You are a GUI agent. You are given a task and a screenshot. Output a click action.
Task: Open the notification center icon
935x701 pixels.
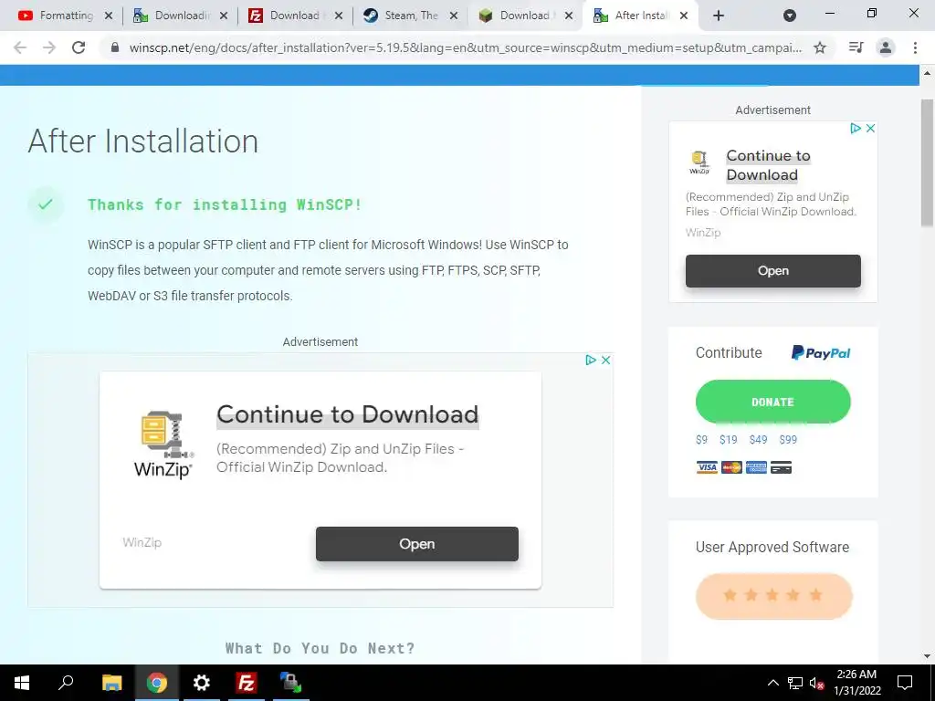coord(905,683)
